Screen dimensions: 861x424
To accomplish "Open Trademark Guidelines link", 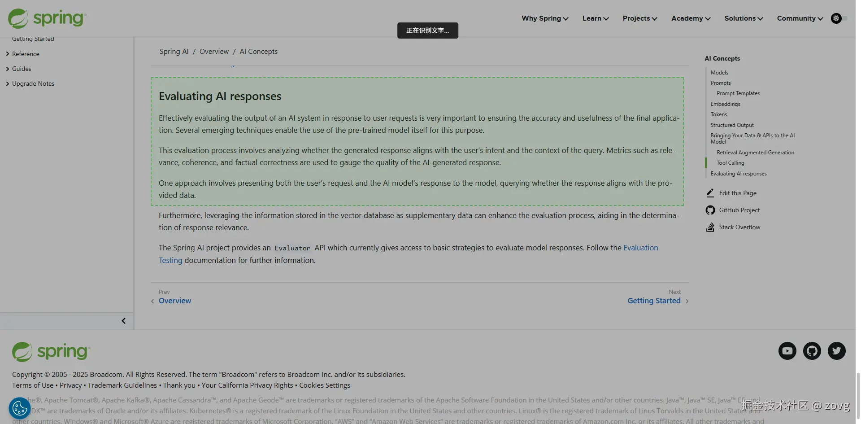I will pyautogui.click(x=122, y=385).
